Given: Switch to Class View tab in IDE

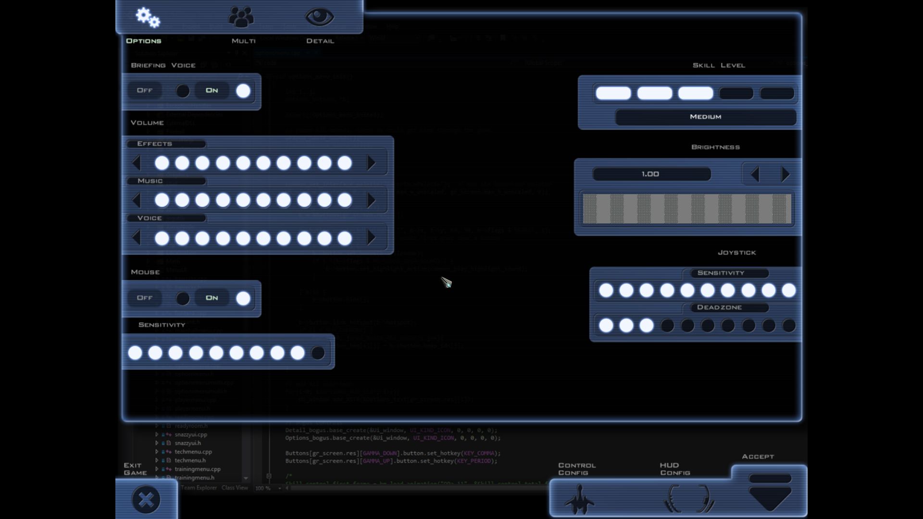Looking at the screenshot, I should click(235, 488).
